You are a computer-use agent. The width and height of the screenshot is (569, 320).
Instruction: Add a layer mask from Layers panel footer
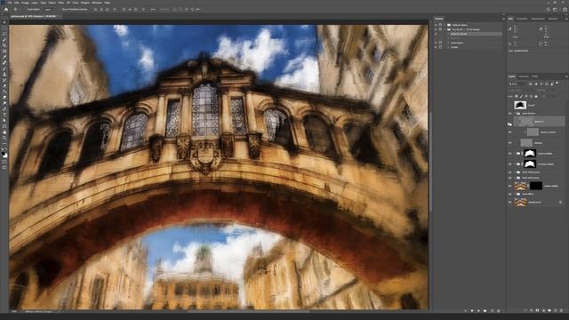coord(537,310)
